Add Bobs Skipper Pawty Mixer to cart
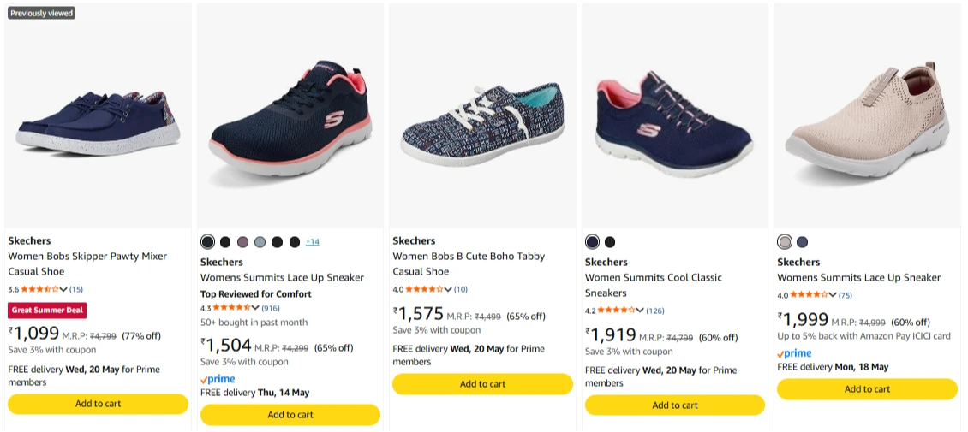 tap(98, 404)
